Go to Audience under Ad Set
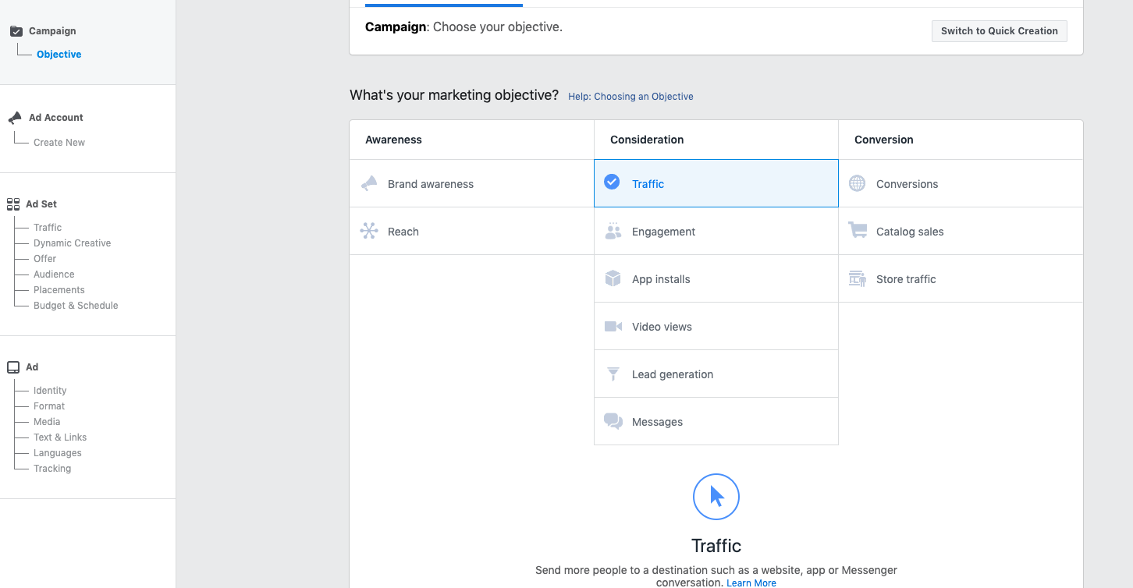1133x588 pixels. pos(54,275)
